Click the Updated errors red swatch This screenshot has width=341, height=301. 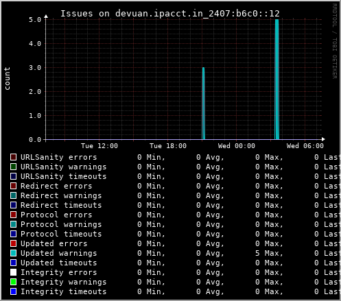click(13, 243)
